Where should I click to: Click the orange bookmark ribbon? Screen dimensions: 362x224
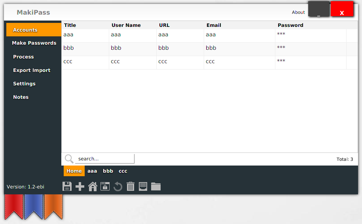(53, 207)
